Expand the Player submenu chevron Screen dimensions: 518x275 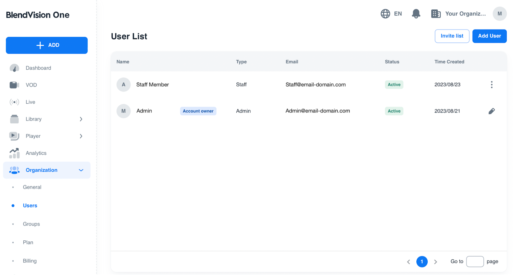pos(81,136)
